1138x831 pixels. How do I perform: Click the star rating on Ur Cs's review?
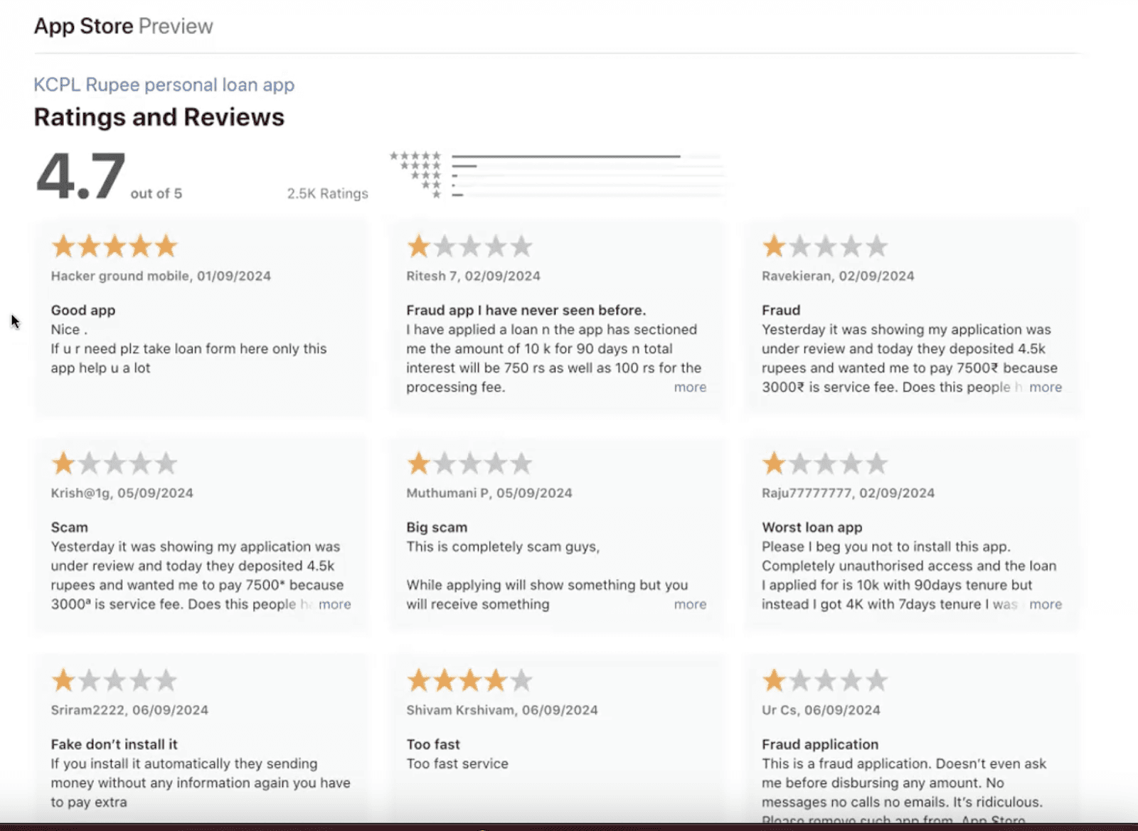[x=825, y=680]
